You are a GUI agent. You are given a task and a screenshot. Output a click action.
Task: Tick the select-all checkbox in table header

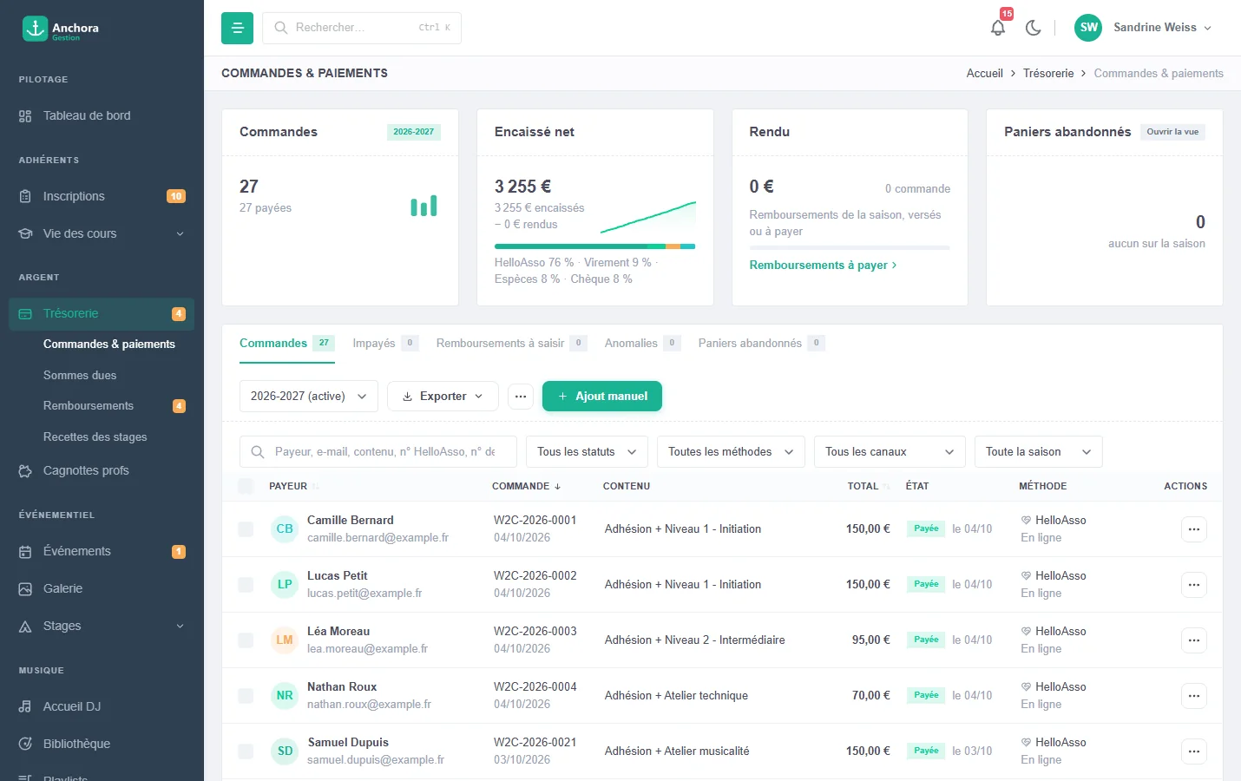click(x=246, y=486)
